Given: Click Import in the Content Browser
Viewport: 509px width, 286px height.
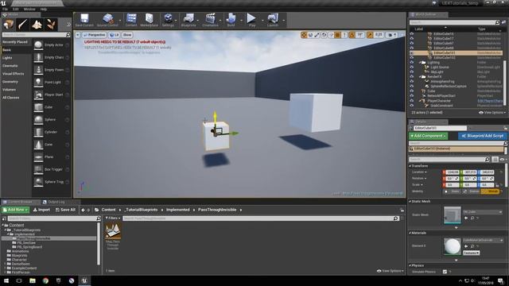Looking at the screenshot, I should pos(41,210).
